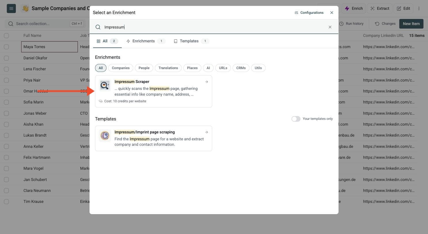
Task: Open the Impressum/Imprint page scraping arrow
Action: click(206, 132)
